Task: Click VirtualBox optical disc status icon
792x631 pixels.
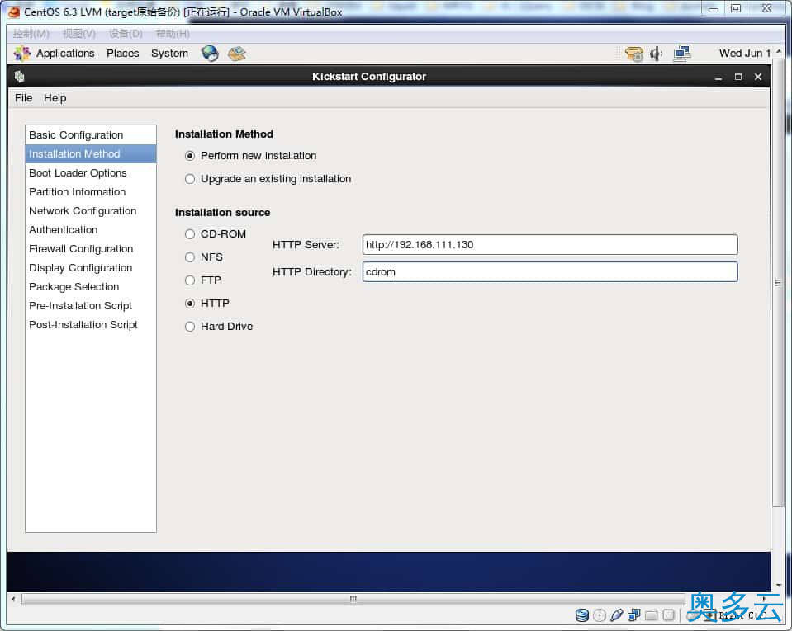Action: click(600, 615)
